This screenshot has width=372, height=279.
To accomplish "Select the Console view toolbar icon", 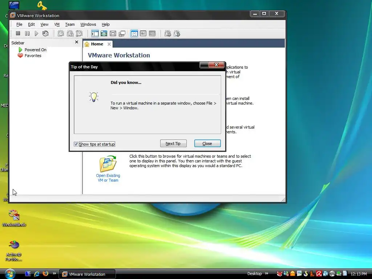I will (x=152, y=33).
